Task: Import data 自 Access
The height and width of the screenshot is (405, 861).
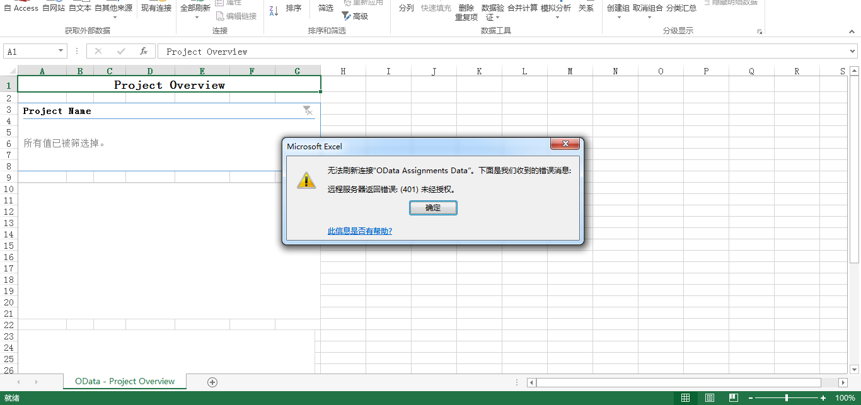Action: click(21, 8)
